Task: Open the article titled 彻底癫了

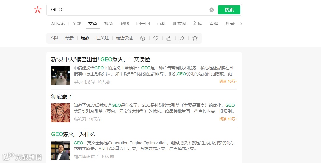Action: point(62,97)
